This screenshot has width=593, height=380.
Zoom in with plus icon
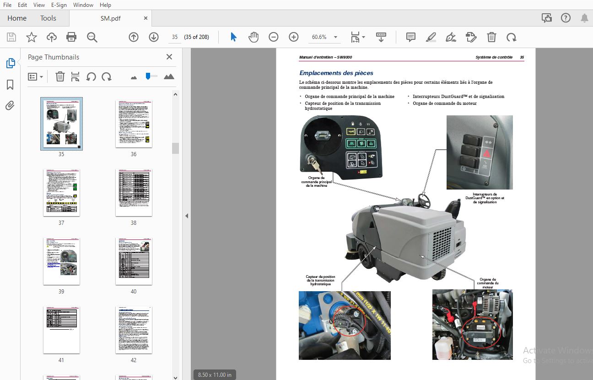tap(294, 37)
